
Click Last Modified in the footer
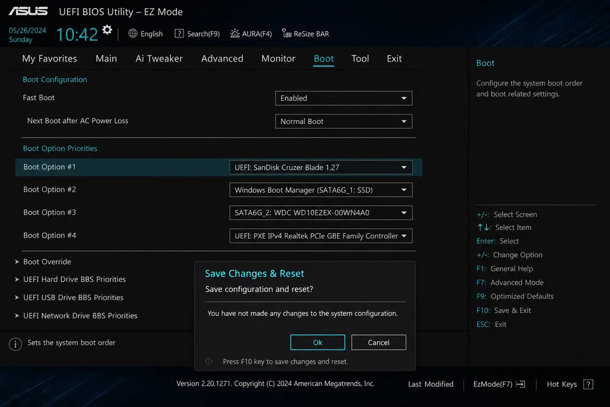click(431, 384)
